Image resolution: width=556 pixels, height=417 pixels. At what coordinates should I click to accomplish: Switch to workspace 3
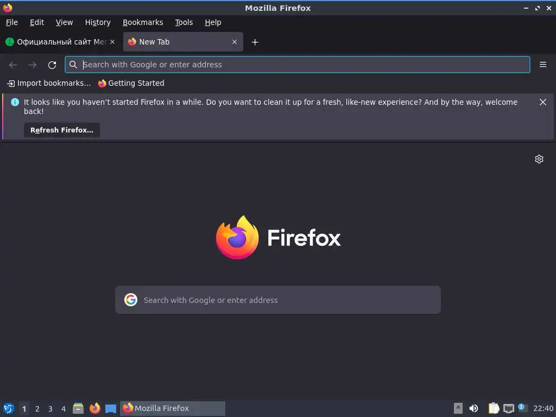50,409
